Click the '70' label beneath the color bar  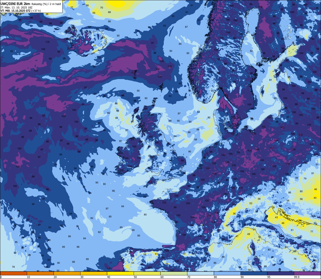(189, 277)
